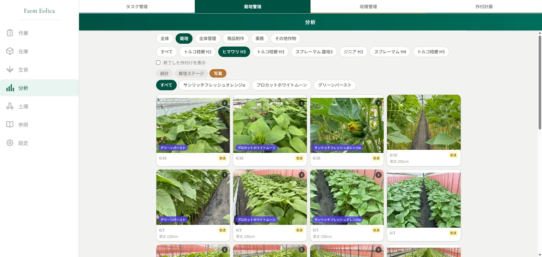
Task: Select the ヒマワリ H3 crop chip
Action: coord(234,52)
